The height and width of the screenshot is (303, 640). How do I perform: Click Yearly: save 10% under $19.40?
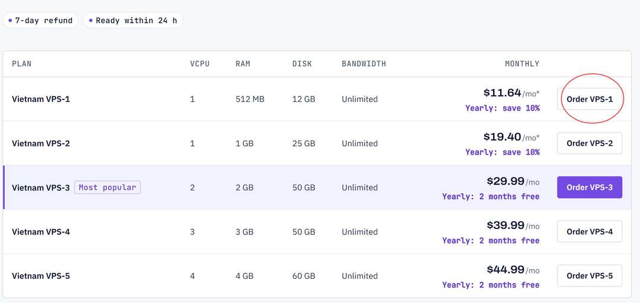pos(502,152)
